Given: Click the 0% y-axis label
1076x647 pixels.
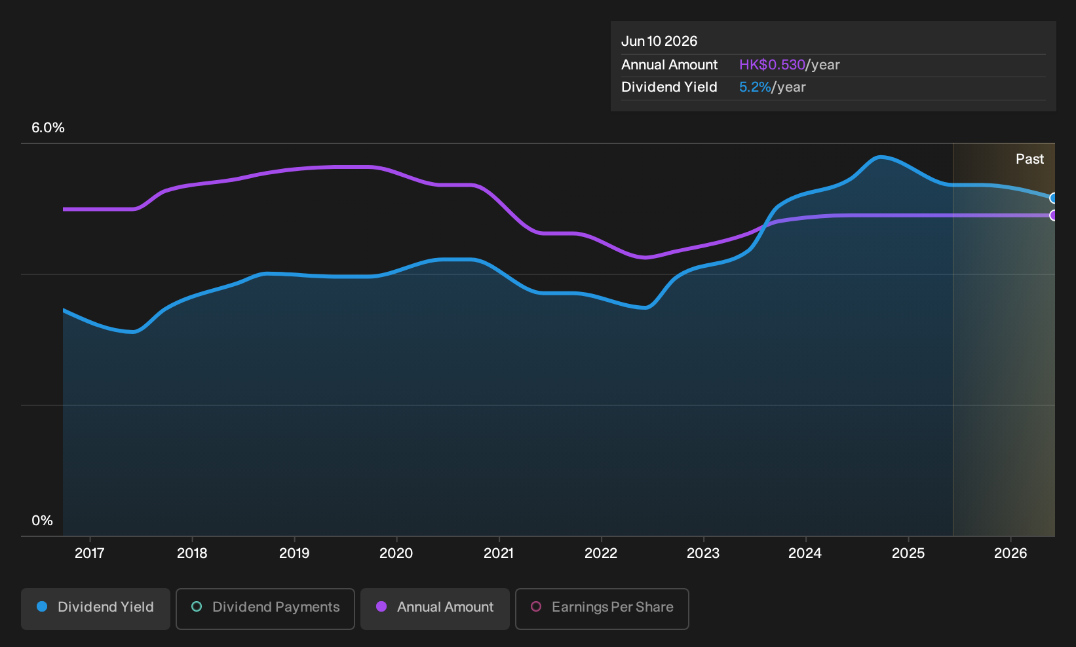Looking at the screenshot, I should pyautogui.click(x=42, y=521).
